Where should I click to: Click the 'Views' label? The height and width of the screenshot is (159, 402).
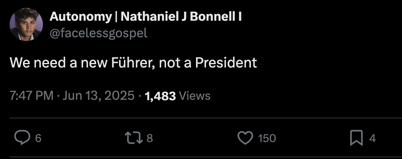(x=195, y=96)
